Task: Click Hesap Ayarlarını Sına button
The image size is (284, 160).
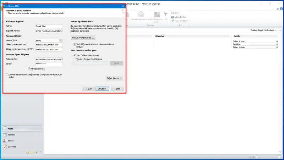Action: pyautogui.click(x=83, y=38)
